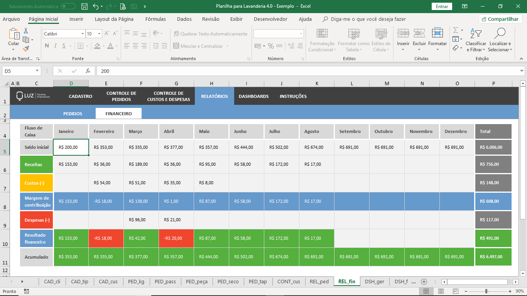Open the DASHBOARDS navigation link
This screenshot has height=296, width=527.
coord(253,96)
